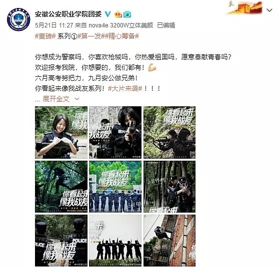The image size is (279, 268).
Task: Open the #第一发# hashtag topic
Action: click(x=89, y=36)
